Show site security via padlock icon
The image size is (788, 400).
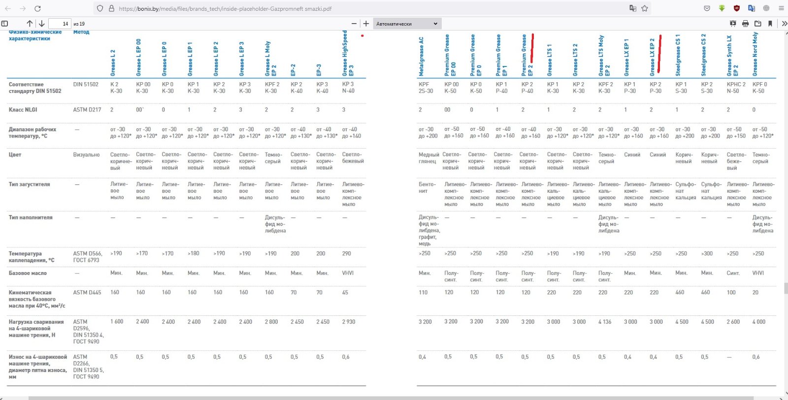point(111,8)
